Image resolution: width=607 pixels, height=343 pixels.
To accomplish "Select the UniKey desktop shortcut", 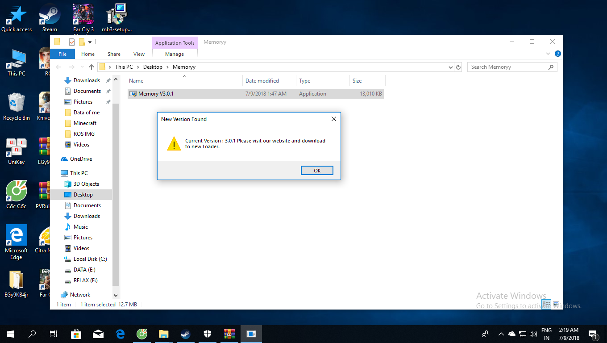I will pyautogui.click(x=17, y=151).
